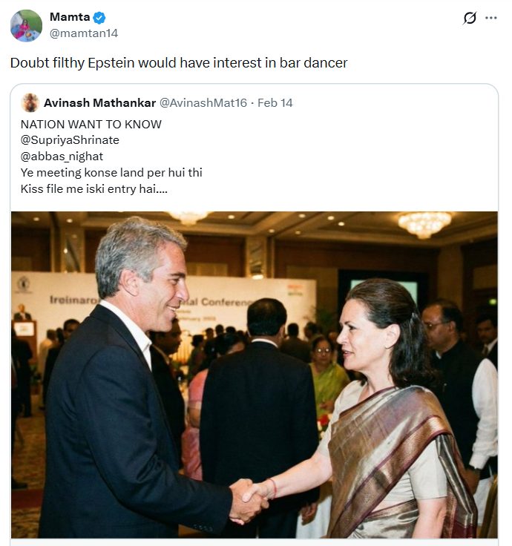Click the blue verified badge next to Mamta
Screen dimensions: 512x546
[99, 17]
